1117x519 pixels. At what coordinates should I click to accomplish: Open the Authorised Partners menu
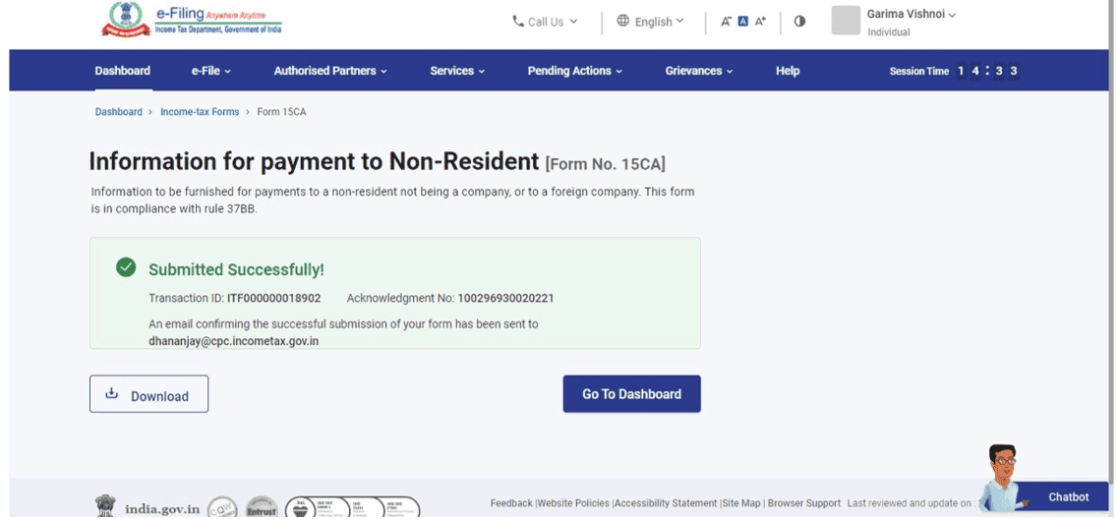330,71
